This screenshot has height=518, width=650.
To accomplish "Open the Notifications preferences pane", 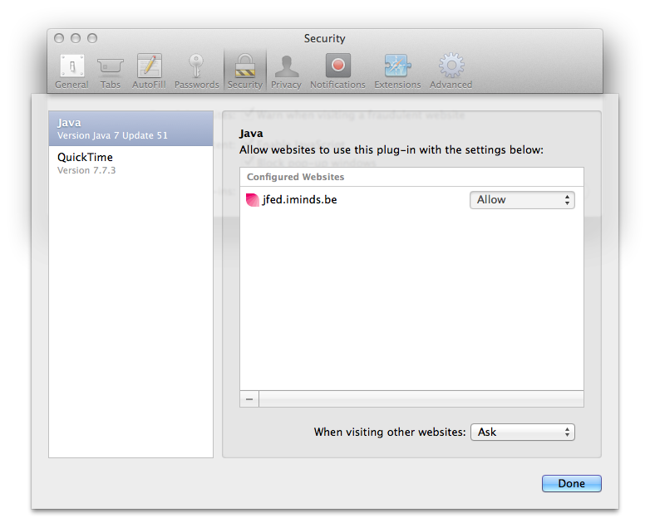I will coord(337,71).
